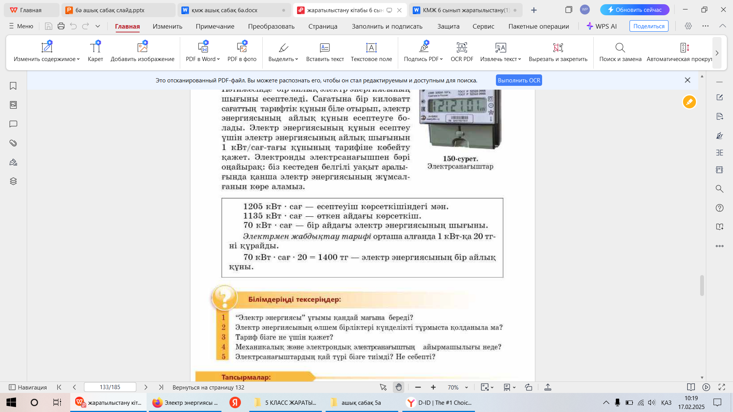Click the page number input field 133/185
This screenshot has width=733, height=412.
coord(110,387)
